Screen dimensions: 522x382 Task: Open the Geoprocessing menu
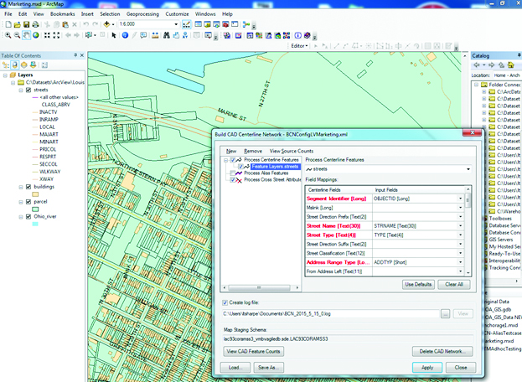(x=142, y=14)
